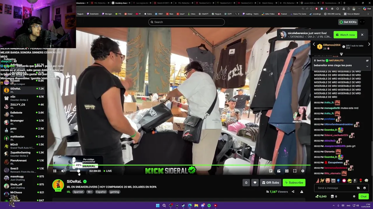Open a new browser tab
The height and width of the screenshot is (209, 373).
344,3
